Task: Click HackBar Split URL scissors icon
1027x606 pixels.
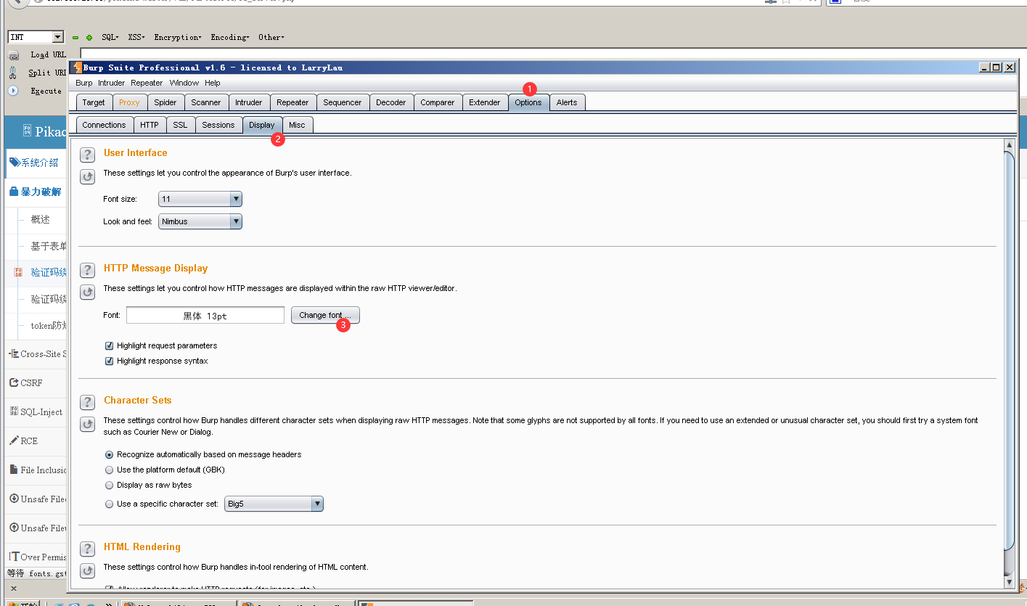Action: click(x=13, y=73)
